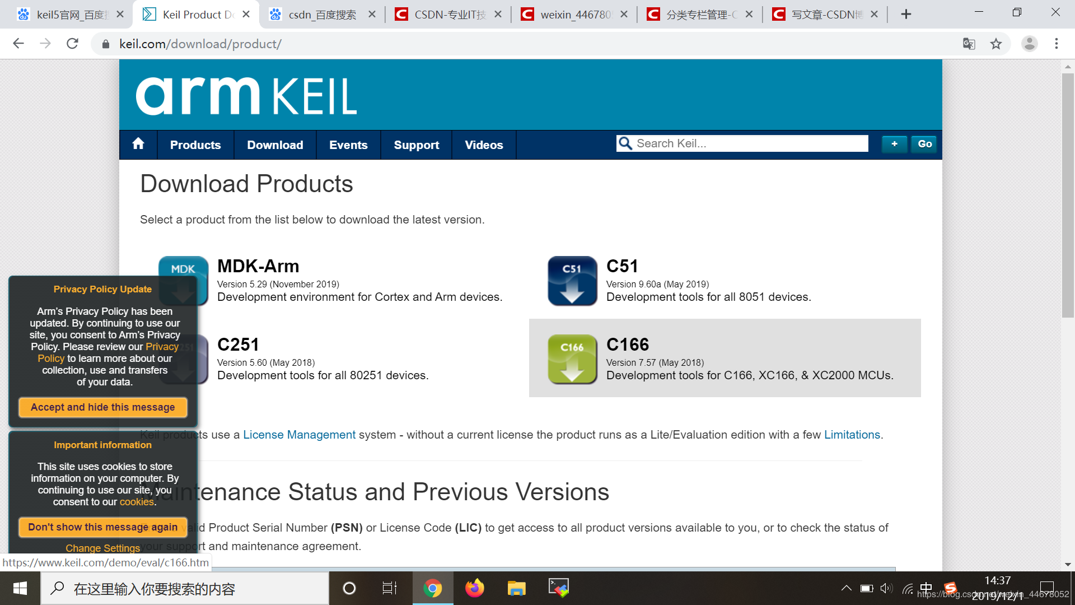Launch Firefox from taskbar
This screenshot has height=605, width=1075.
(475, 588)
